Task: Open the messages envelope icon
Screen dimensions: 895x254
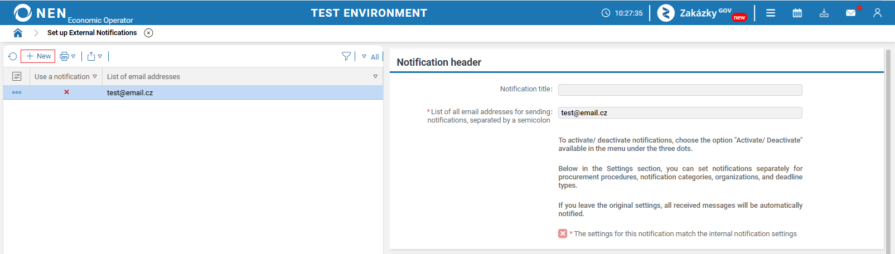Action: [851, 13]
